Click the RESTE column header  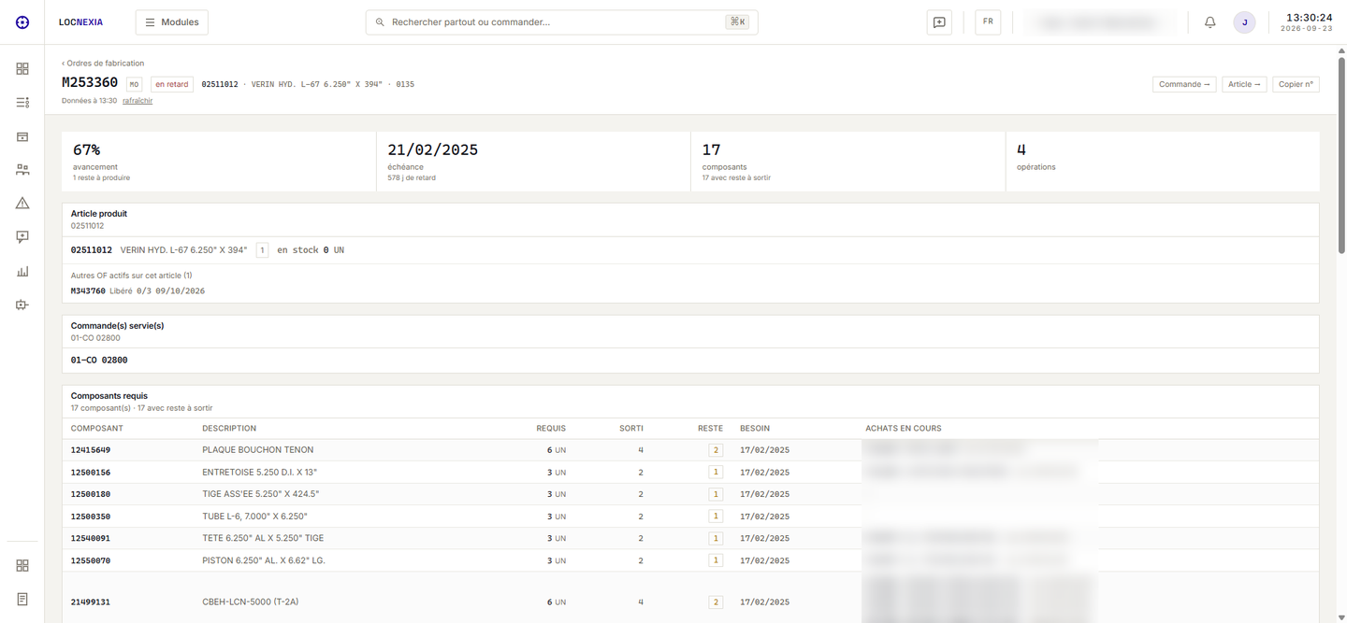point(710,429)
